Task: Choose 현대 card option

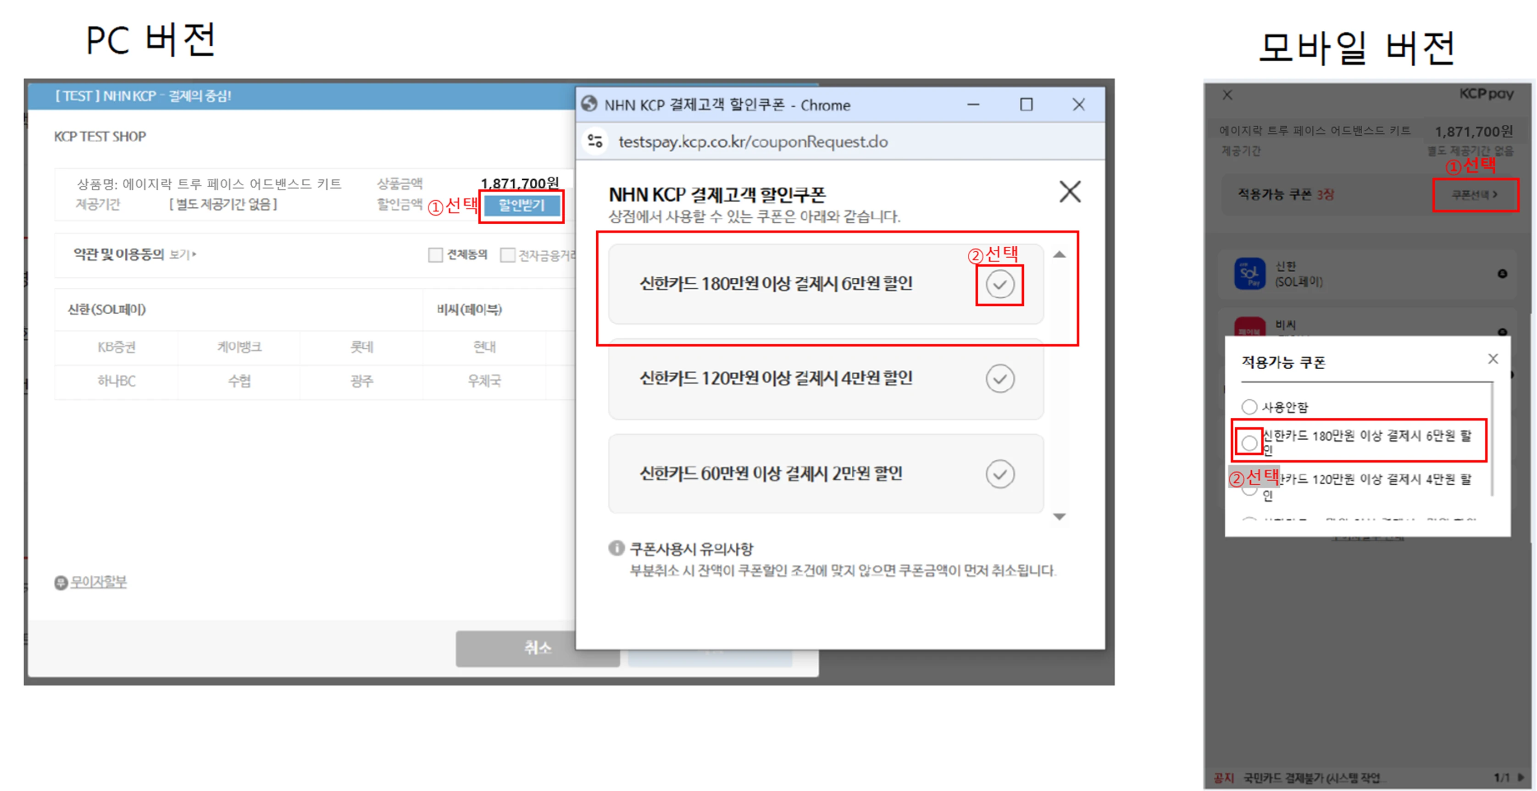Action: 484,347
